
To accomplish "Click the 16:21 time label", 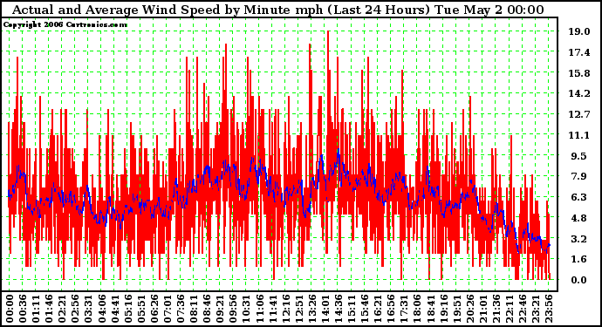I will pyautogui.click(x=378, y=309).
